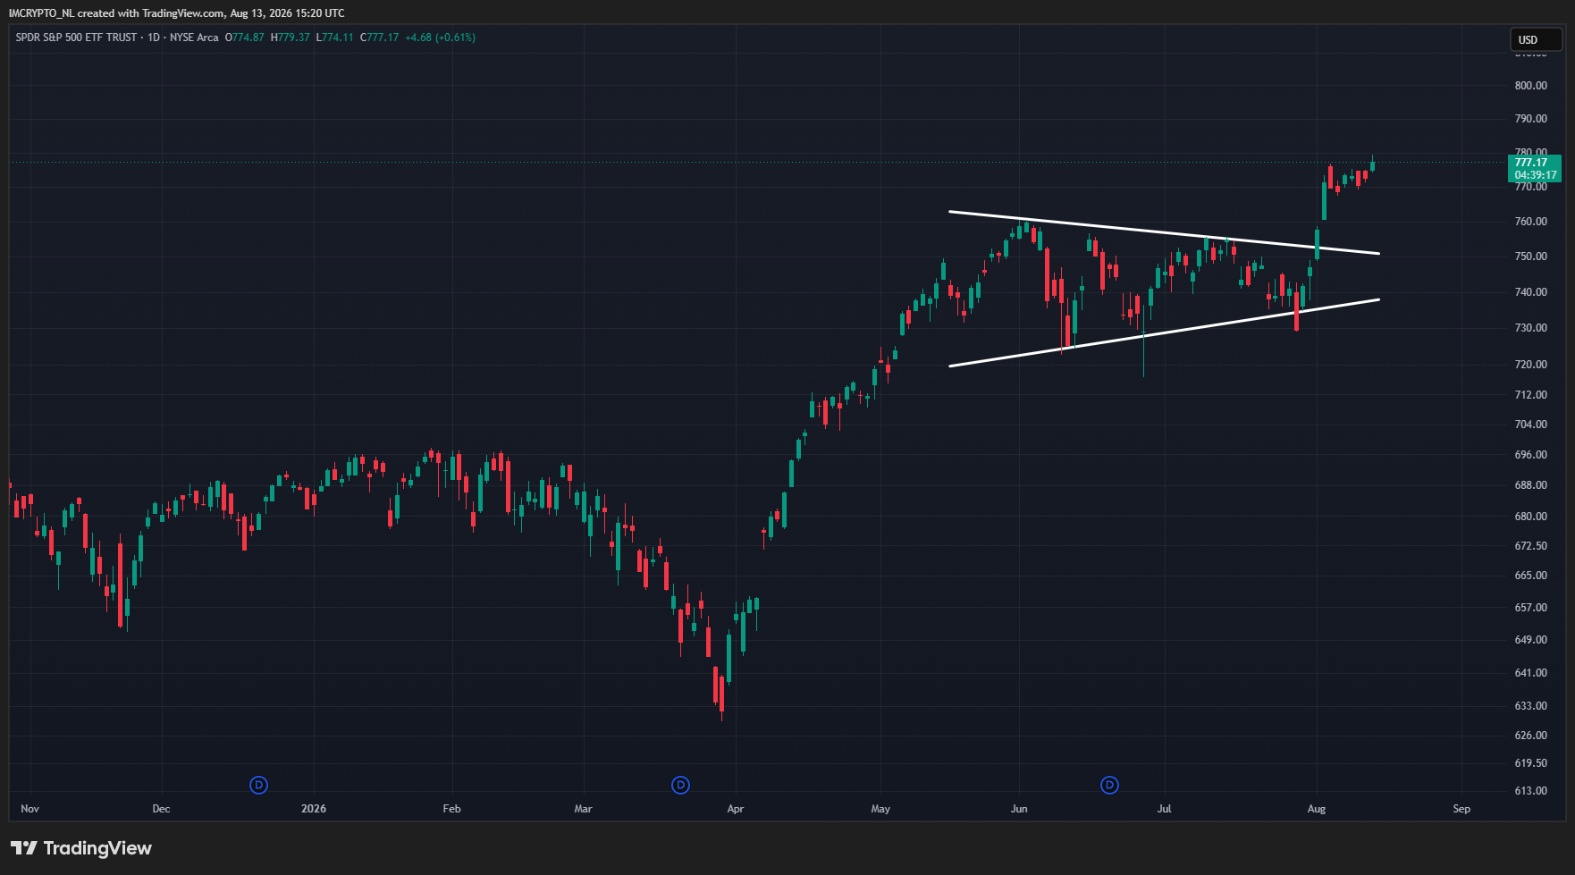Viewport: 1575px width, 875px height.
Task: Select the upper white trendline of the triangle
Action: [x=1164, y=232]
